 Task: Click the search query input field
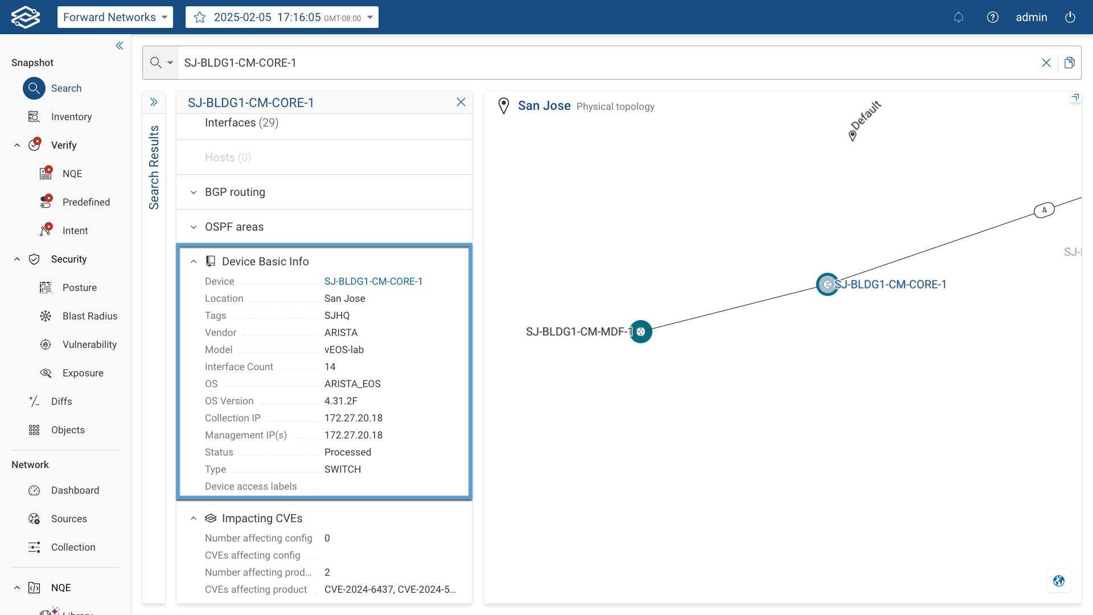pos(603,63)
